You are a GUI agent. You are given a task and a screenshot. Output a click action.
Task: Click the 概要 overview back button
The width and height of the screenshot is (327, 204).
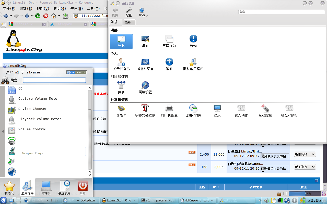pos(115,12)
